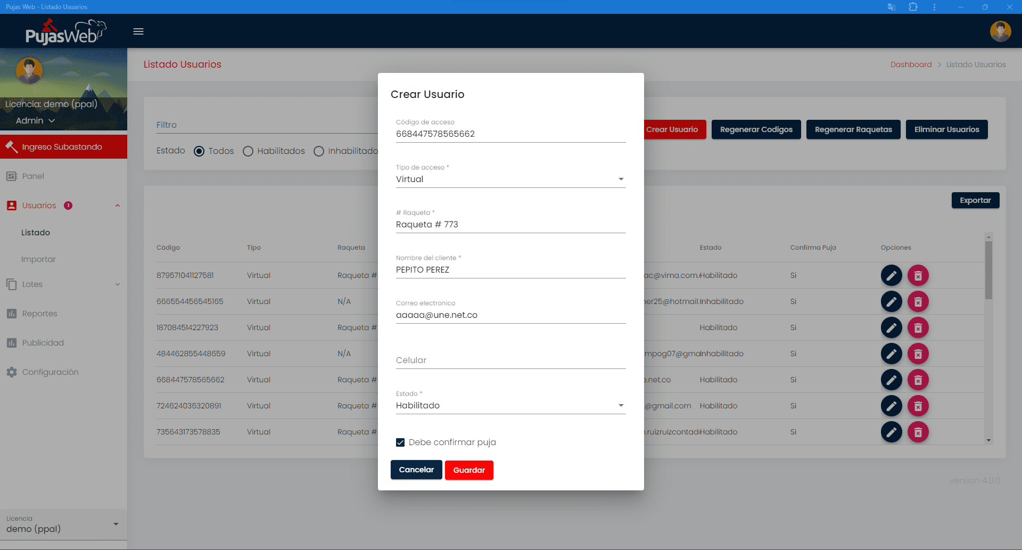
Task: Open browser extensions puzzle icon
Action: click(913, 7)
